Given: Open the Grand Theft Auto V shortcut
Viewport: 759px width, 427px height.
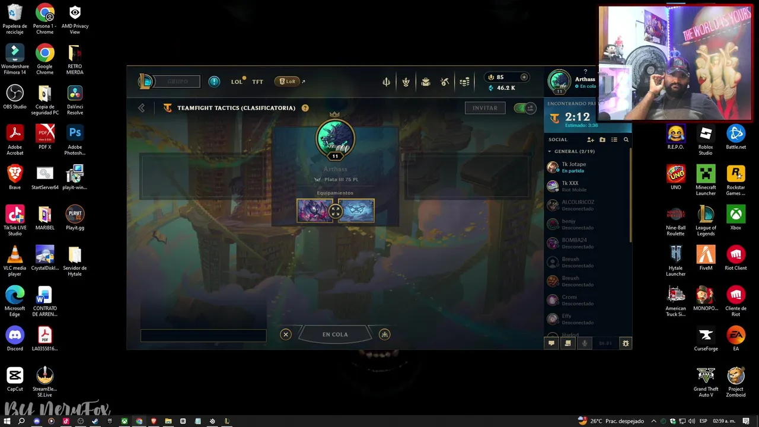Looking at the screenshot, I should (x=706, y=383).
